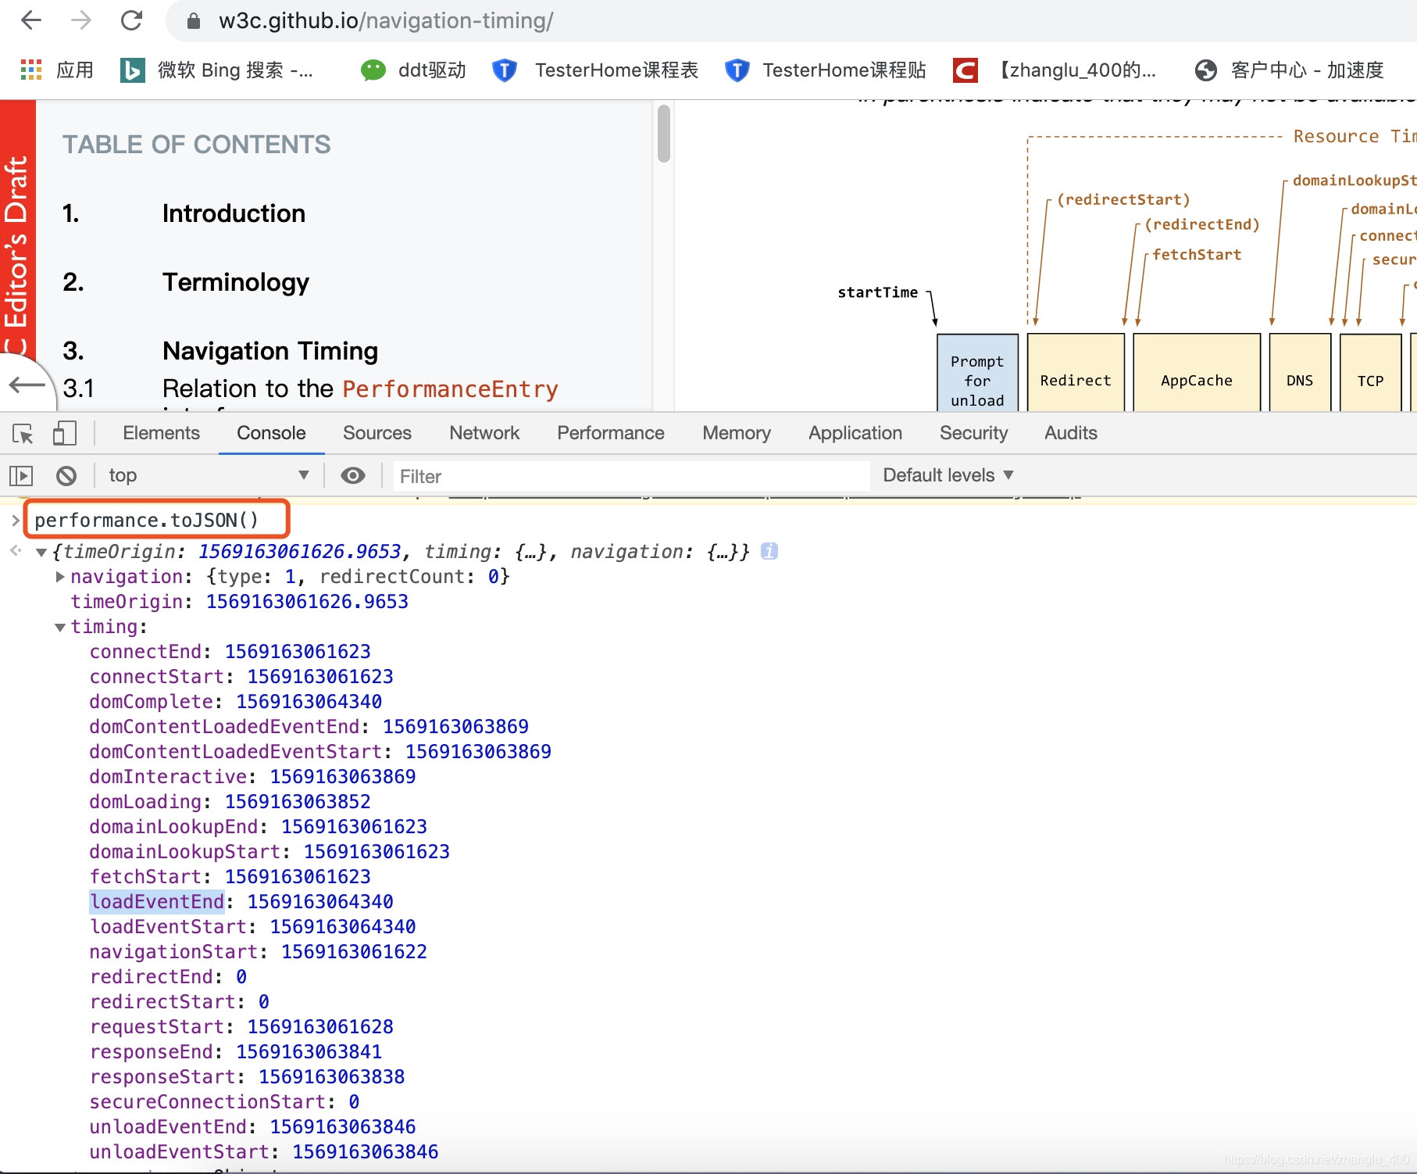Click the timeOrigin value row
The width and height of the screenshot is (1417, 1174).
click(x=239, y=602)
